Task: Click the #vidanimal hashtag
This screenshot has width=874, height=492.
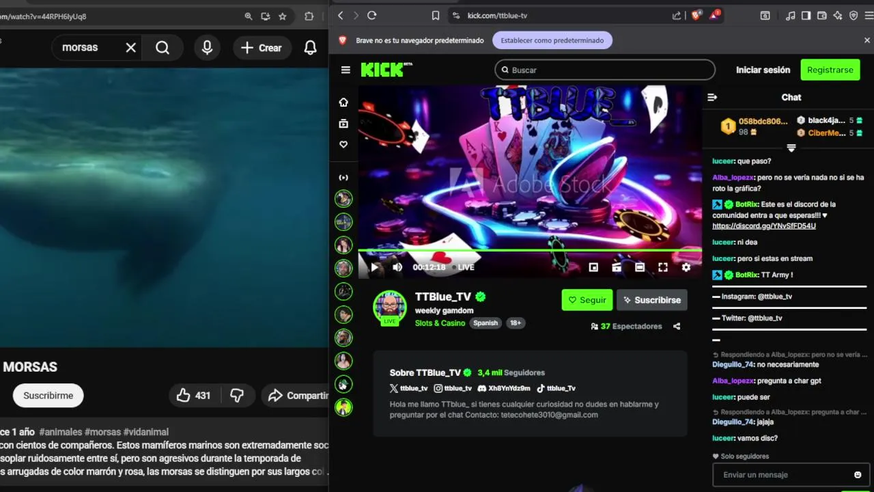Action: 146,432
